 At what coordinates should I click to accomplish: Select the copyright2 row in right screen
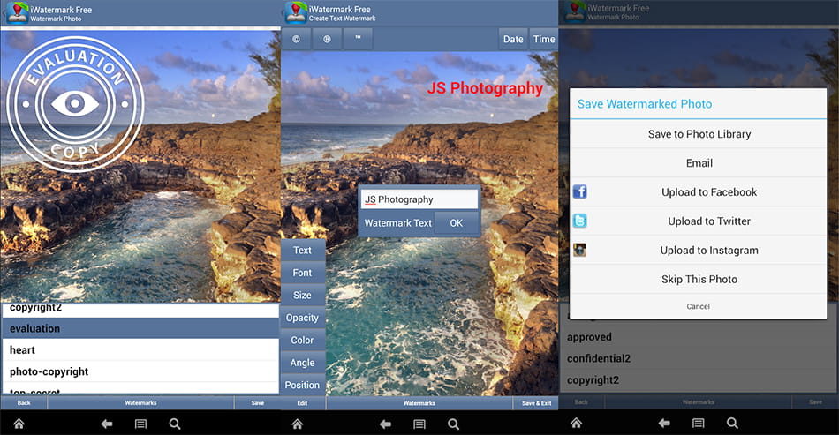pyautogui.click(x=699, y=380)
